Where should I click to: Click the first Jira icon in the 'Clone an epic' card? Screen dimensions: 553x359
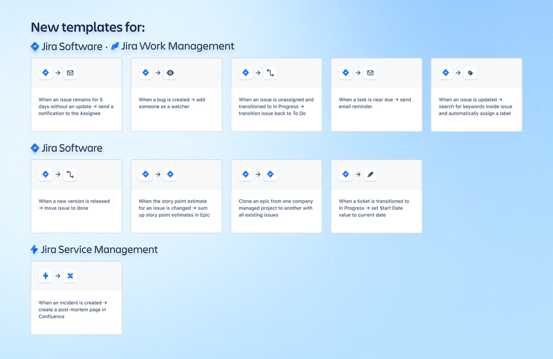pos(246,174)
